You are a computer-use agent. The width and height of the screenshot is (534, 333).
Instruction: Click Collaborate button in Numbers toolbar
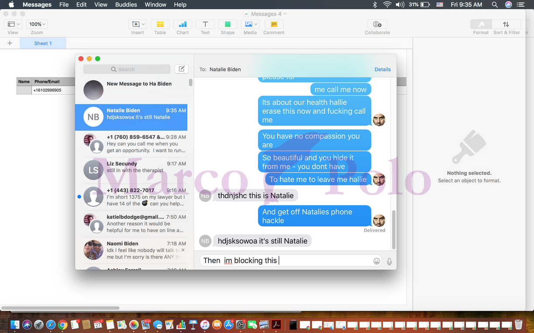click(377, 24)
